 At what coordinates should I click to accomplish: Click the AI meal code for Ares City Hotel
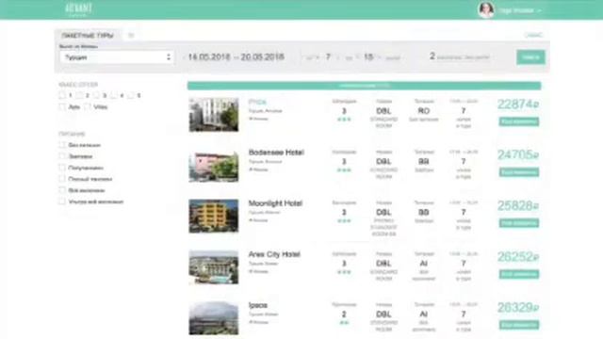[423, 264]
